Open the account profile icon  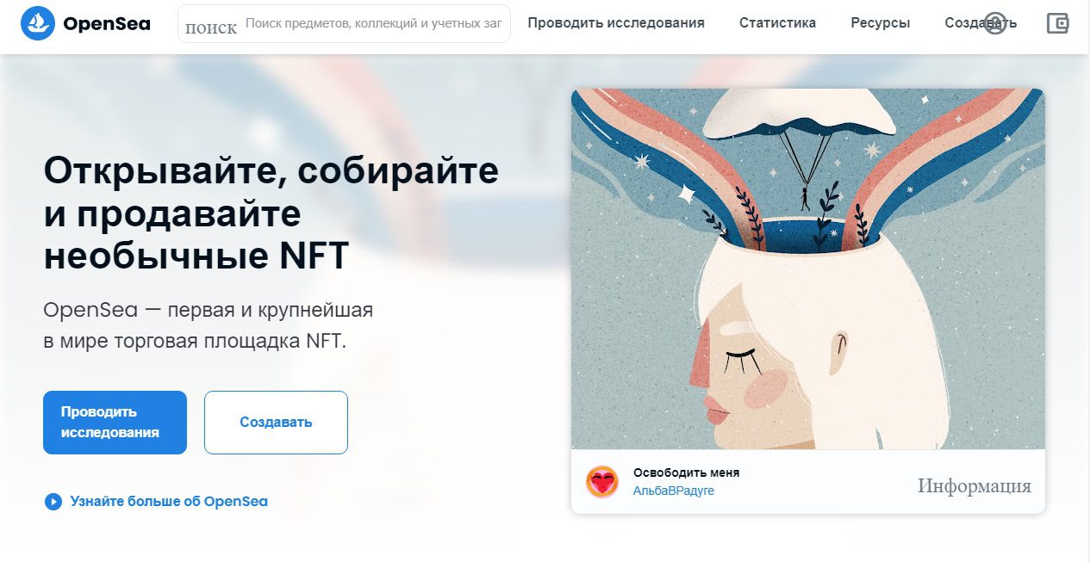[x=995, y=23]
